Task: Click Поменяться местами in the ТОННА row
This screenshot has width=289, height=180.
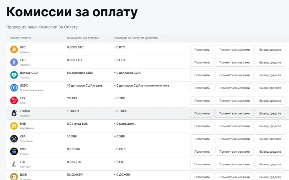Action: (x=235, y=113)
